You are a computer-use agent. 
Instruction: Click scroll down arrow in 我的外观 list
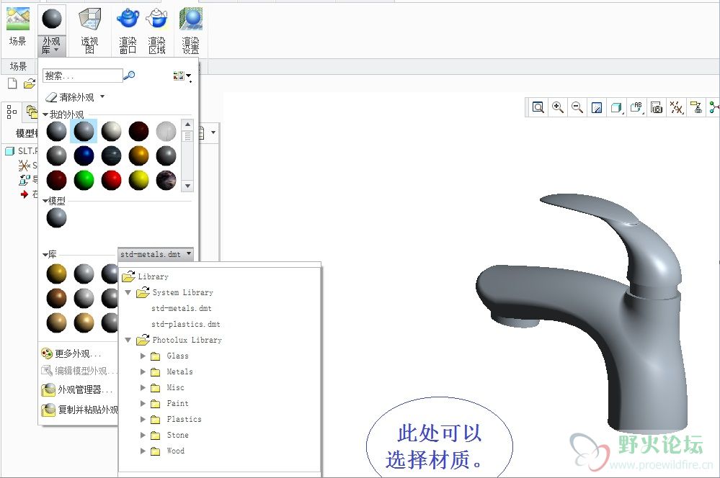pyautogui.click(x=187, y=186)
